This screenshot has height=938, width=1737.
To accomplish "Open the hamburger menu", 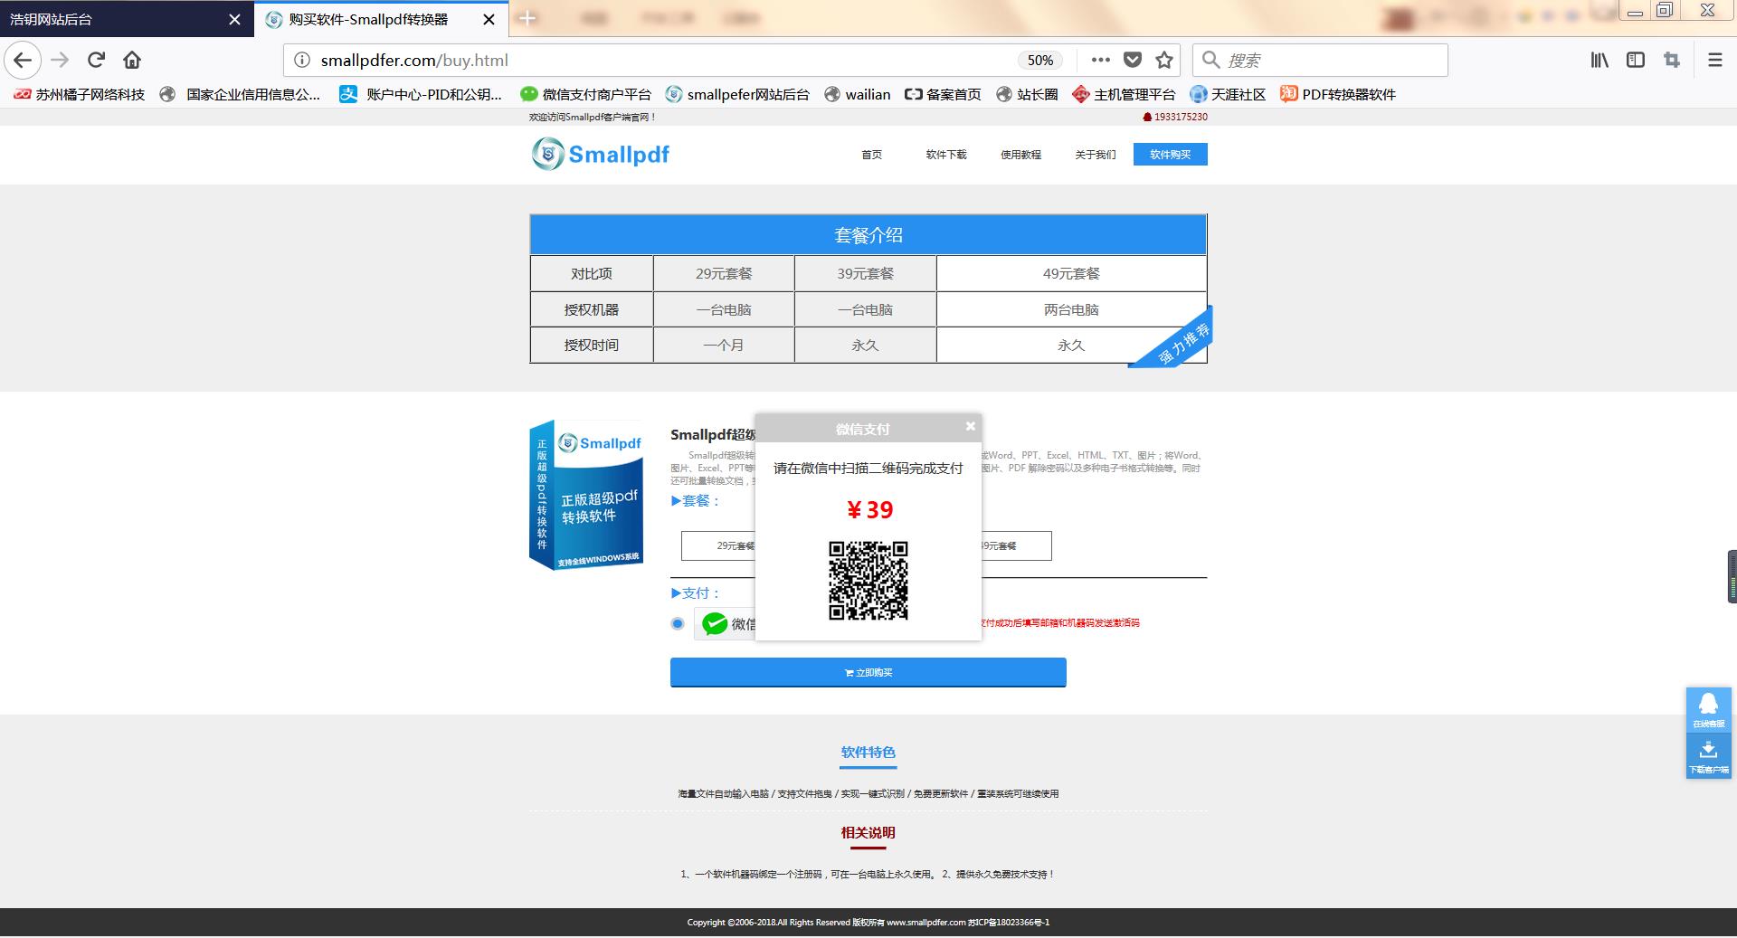I will pyautogui.click(x=1714, y=60).
